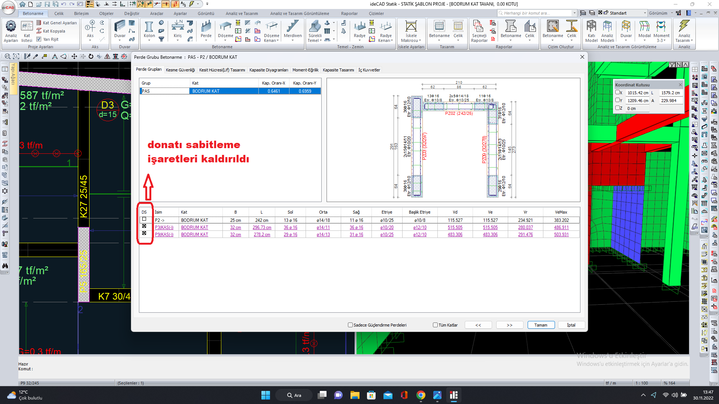
Task: Switch to Kapasite Diyagramları tab
Action: click(269, 70)
